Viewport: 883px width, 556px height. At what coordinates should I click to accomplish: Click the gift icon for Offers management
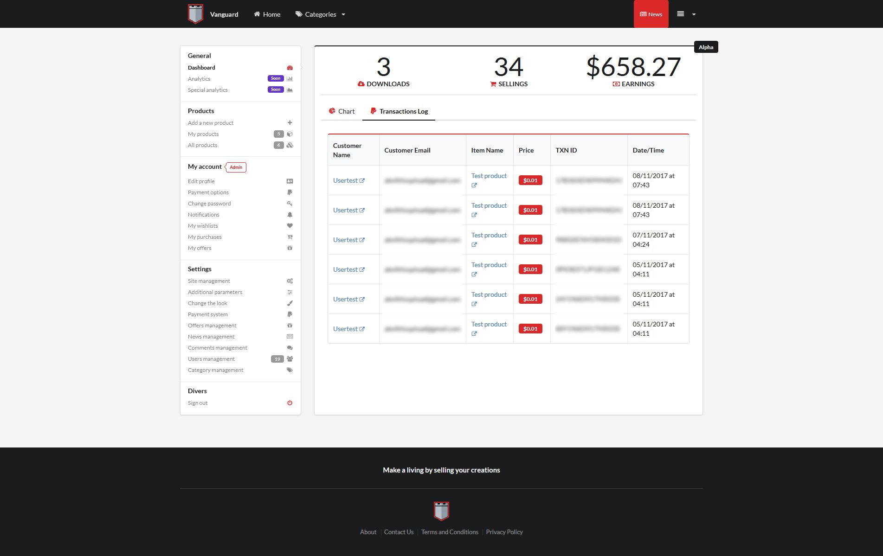(x=290, y=326)
